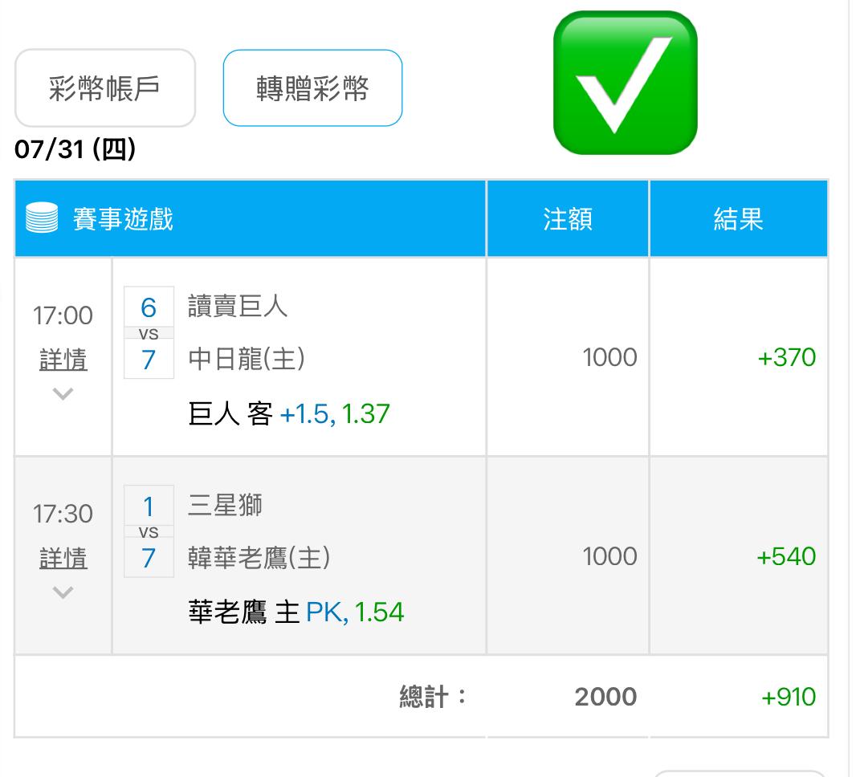
Task: Click the +540 result value
Action: (786, 556)
